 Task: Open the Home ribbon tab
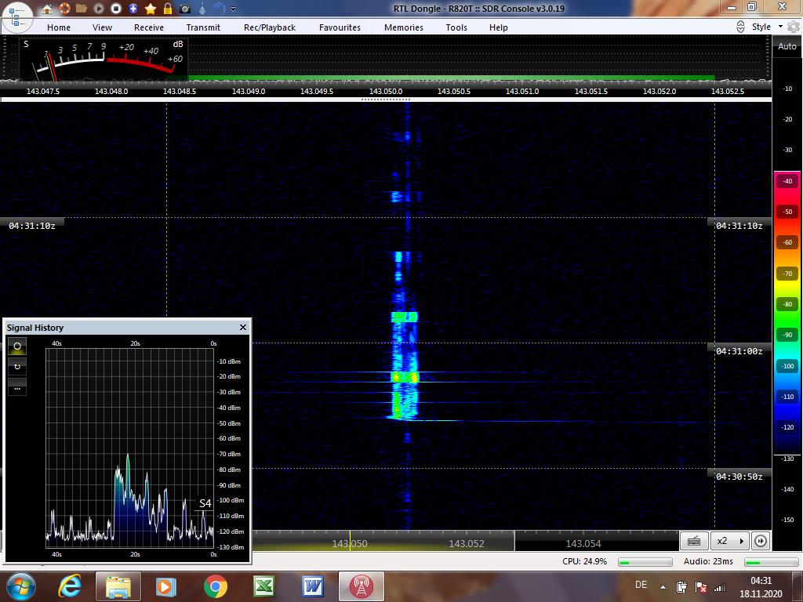(59, 27)
